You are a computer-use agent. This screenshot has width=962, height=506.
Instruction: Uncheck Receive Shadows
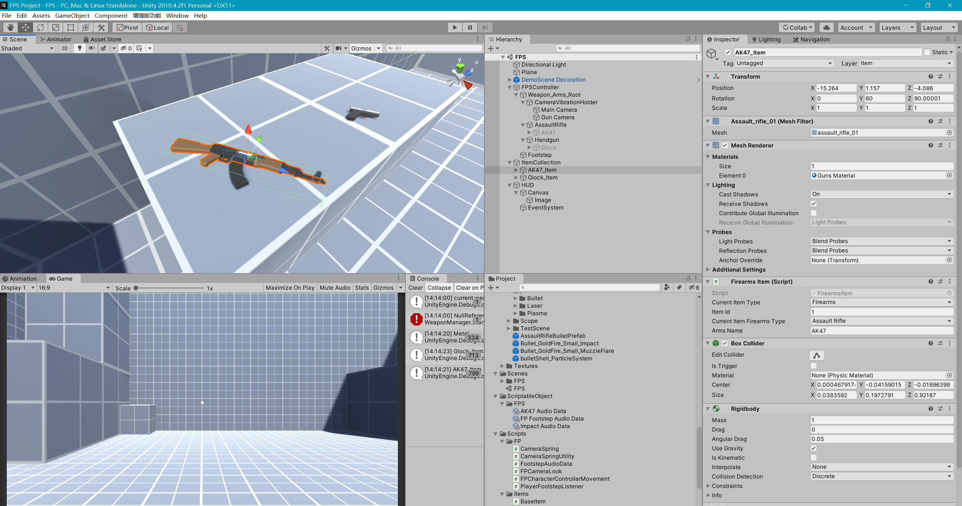click(814, 204)
